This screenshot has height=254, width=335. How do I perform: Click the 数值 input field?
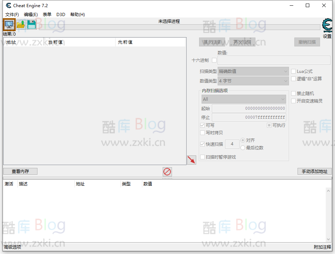(274, 60)
